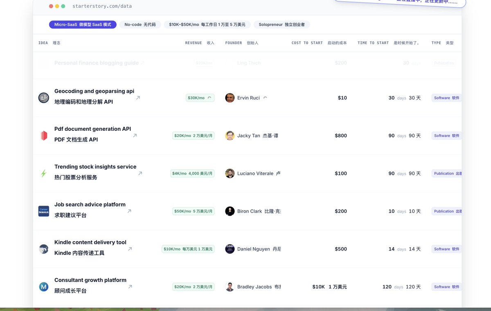Screen dimensions: 491x311
Task: Sort by the IDEA column header
Action: pos(49,43)
